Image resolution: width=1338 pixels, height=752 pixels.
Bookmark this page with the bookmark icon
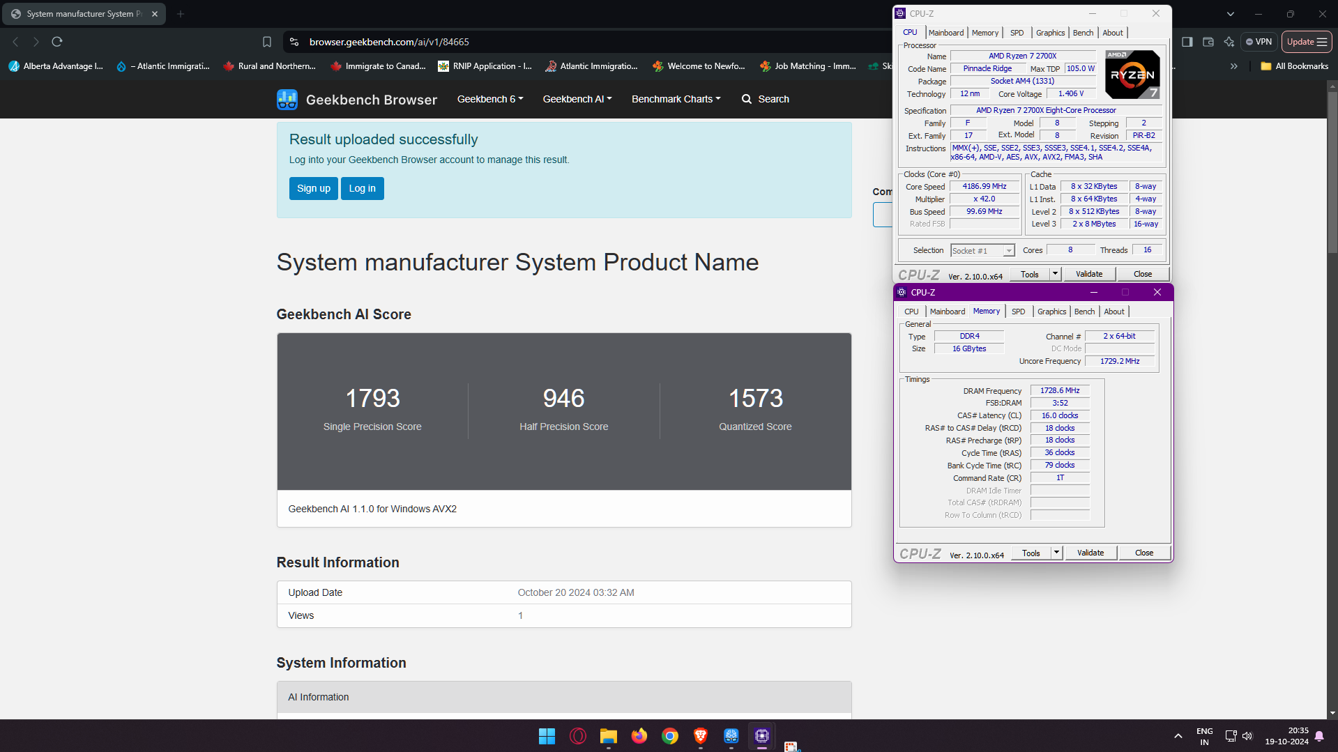pos(266,42)
